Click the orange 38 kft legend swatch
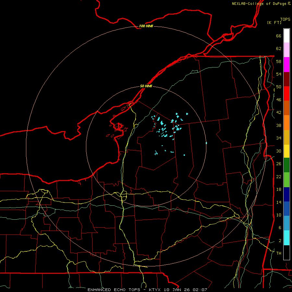Image resolution: width=292 pixels, height=292 pixels. (286, 123)
